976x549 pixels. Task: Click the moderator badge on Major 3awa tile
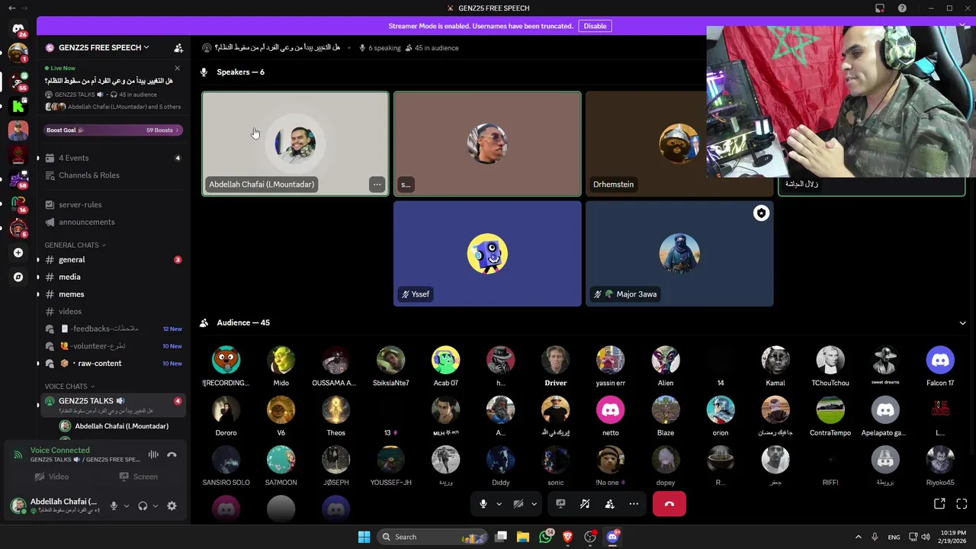point(761,213)
